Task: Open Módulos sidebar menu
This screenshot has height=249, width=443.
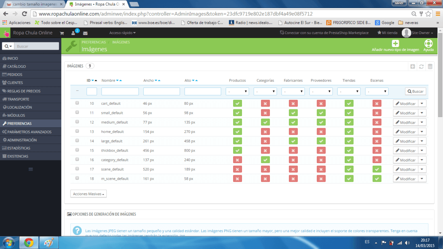Action: (31, 115)
